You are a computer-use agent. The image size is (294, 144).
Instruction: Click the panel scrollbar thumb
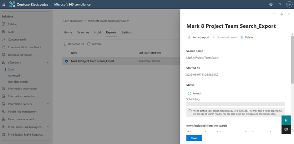tap(292, 60)
